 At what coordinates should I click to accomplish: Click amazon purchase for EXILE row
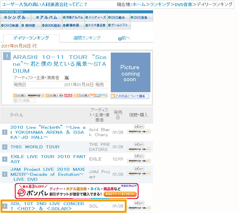(139, 161)
